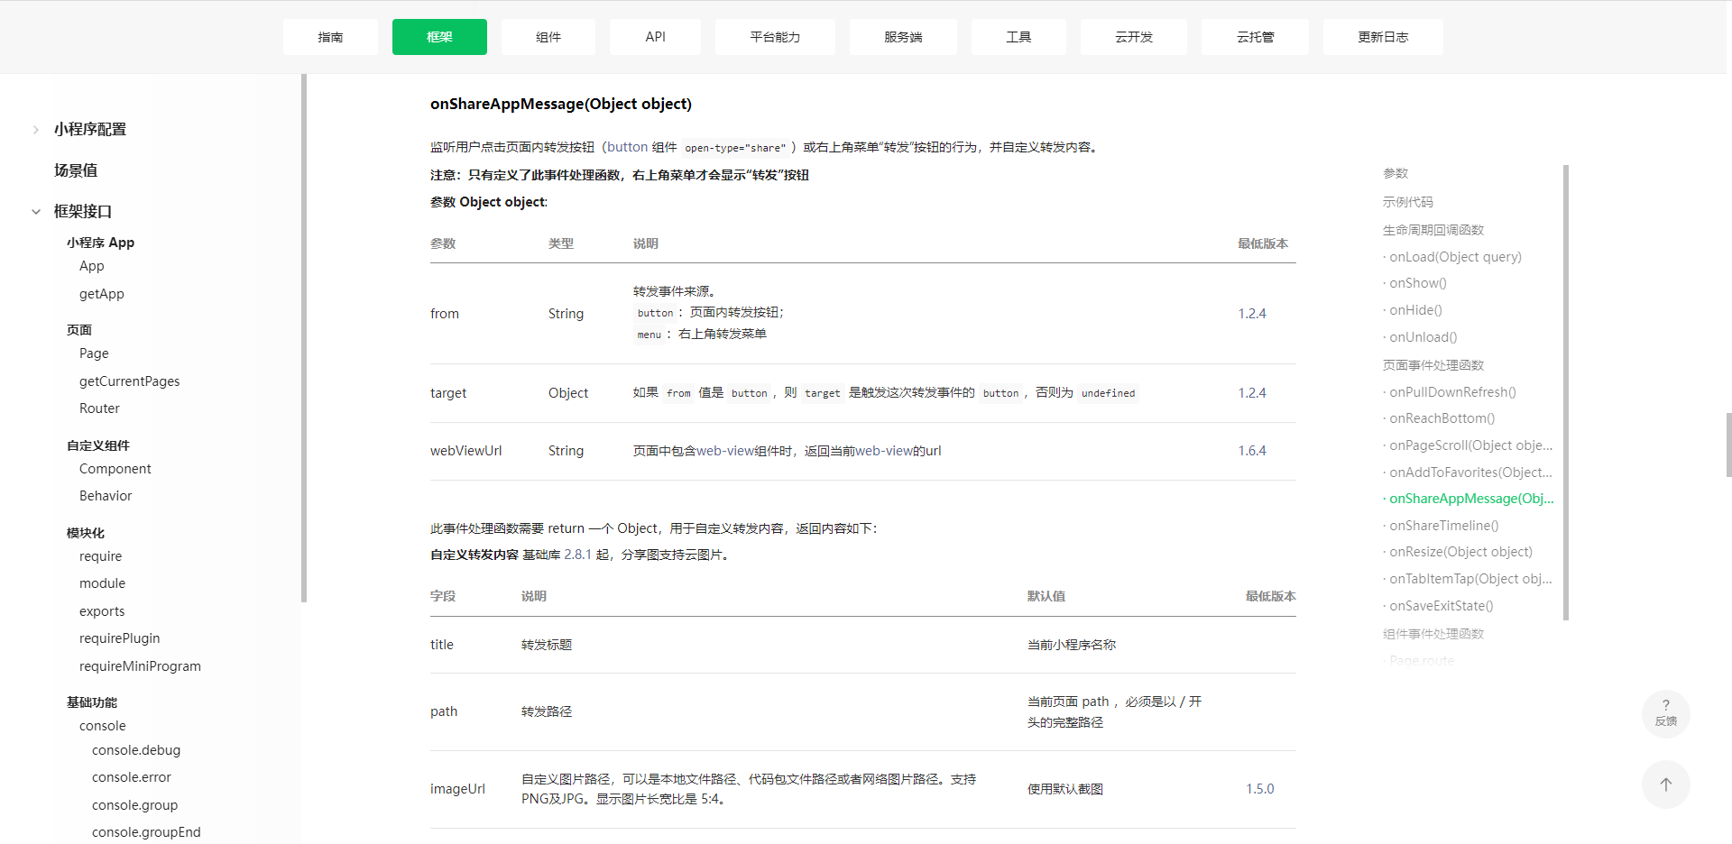The image size is (1732, 844).
Task: Open 场景值 in the sidebar
Action: click(76, 170)
